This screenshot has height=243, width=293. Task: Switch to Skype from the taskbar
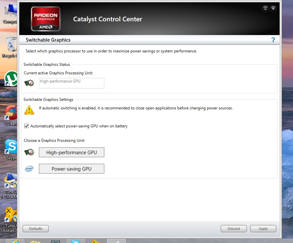[76, 241]
